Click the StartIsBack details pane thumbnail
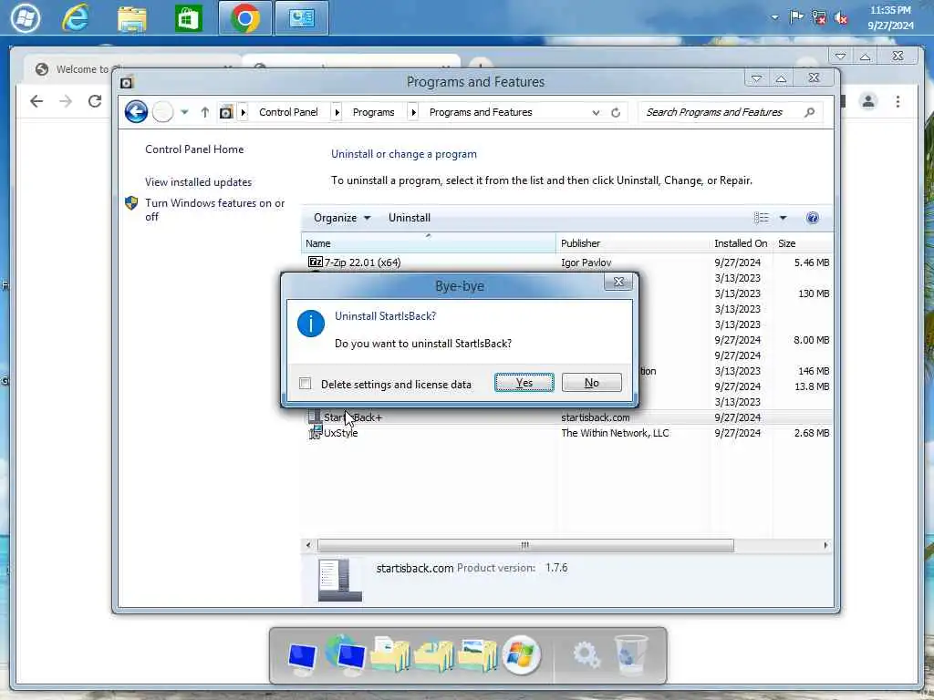The height and width of the screenshot is (700, 934). click(339, 580)
